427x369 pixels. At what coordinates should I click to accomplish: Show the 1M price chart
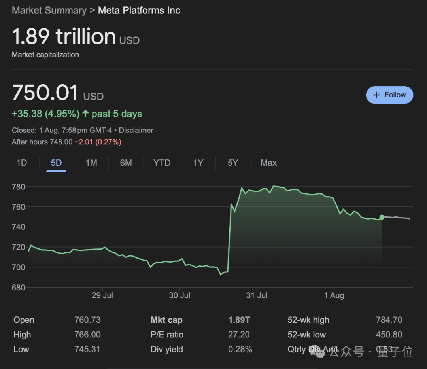pyautogui.click(x=91, y=163)
